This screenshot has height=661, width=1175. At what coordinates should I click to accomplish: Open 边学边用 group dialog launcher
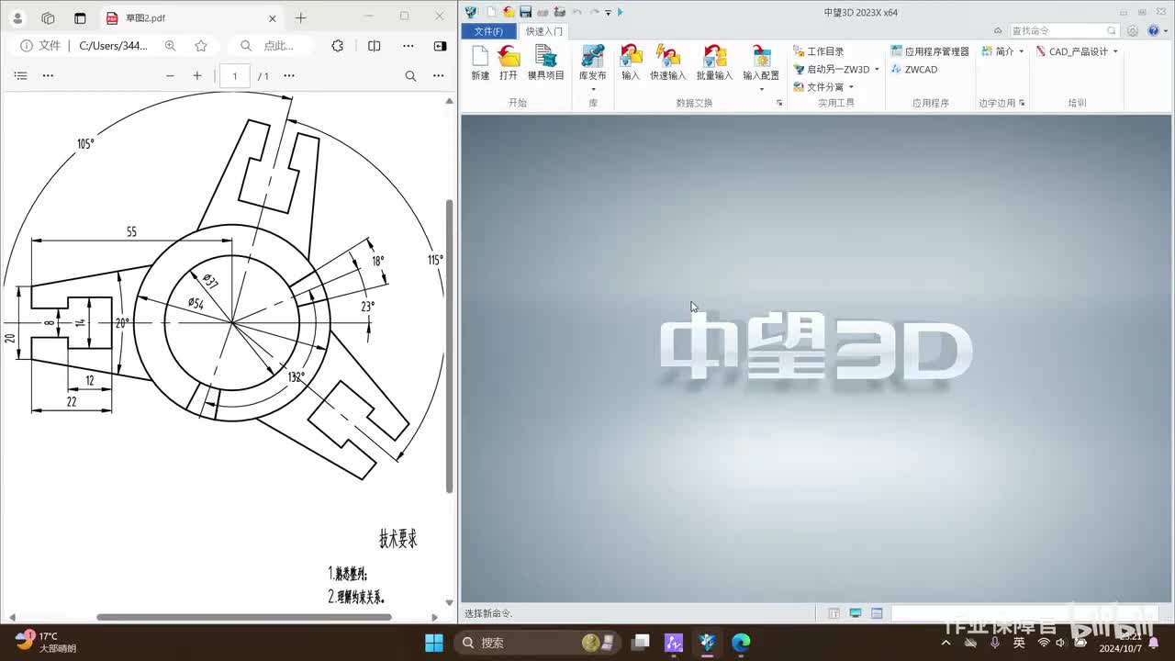click(x=1022, y=103)
